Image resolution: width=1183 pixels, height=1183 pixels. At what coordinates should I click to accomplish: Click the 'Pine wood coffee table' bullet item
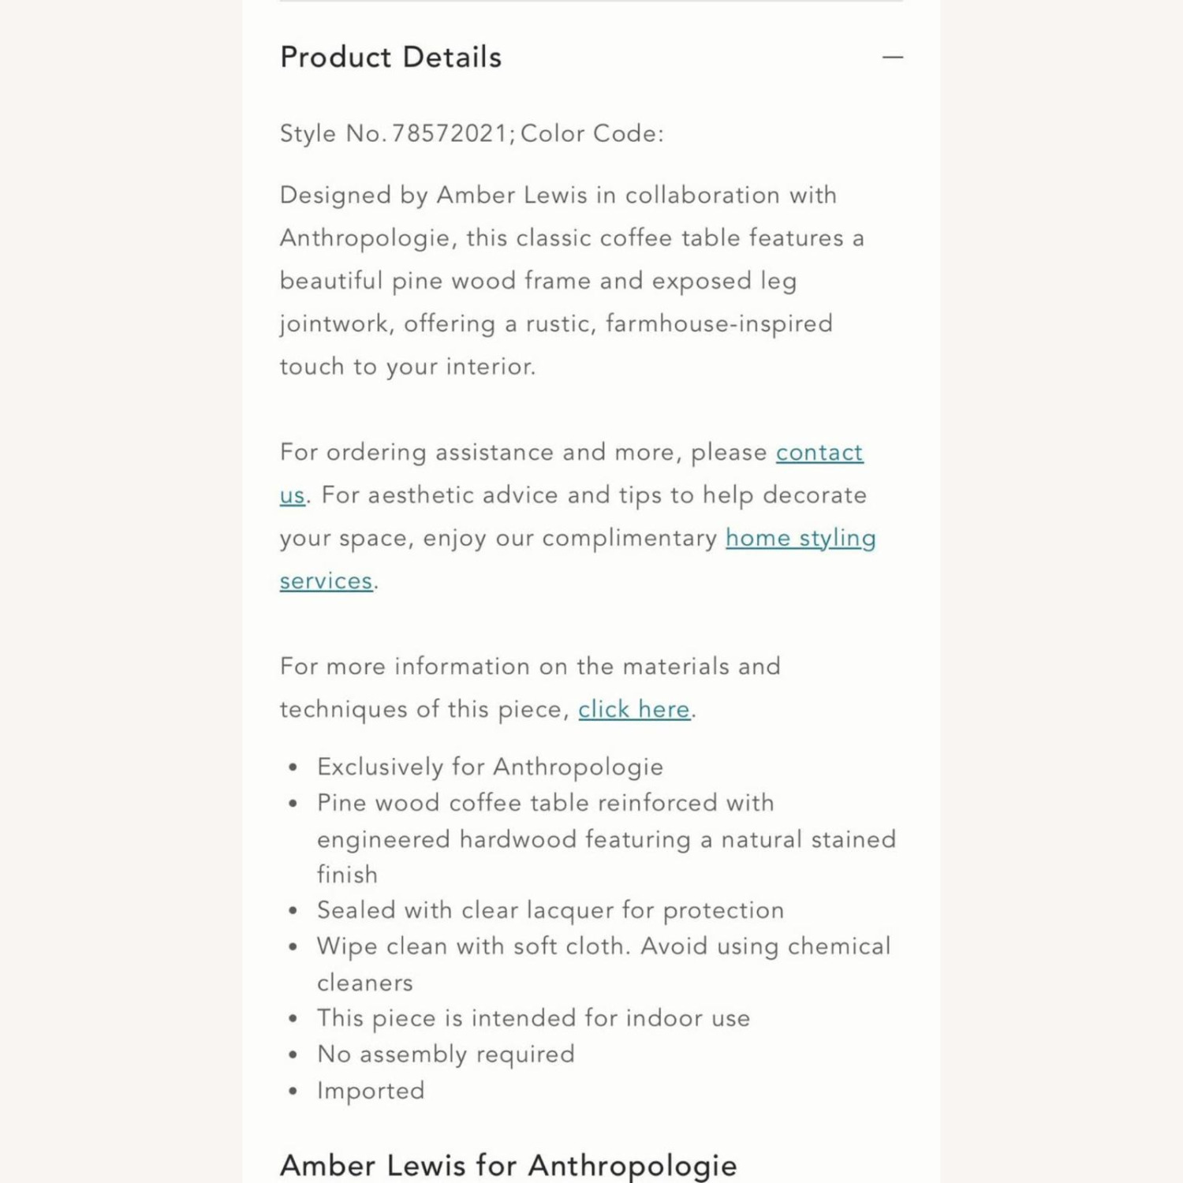tap(606, 838)
